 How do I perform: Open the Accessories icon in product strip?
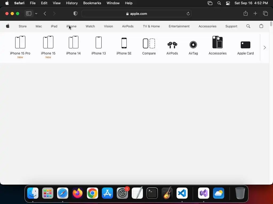tap(218, 42)
